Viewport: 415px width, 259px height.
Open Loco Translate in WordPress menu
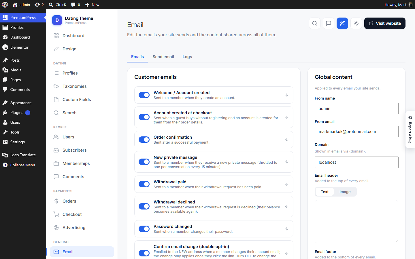coord(23,155)
